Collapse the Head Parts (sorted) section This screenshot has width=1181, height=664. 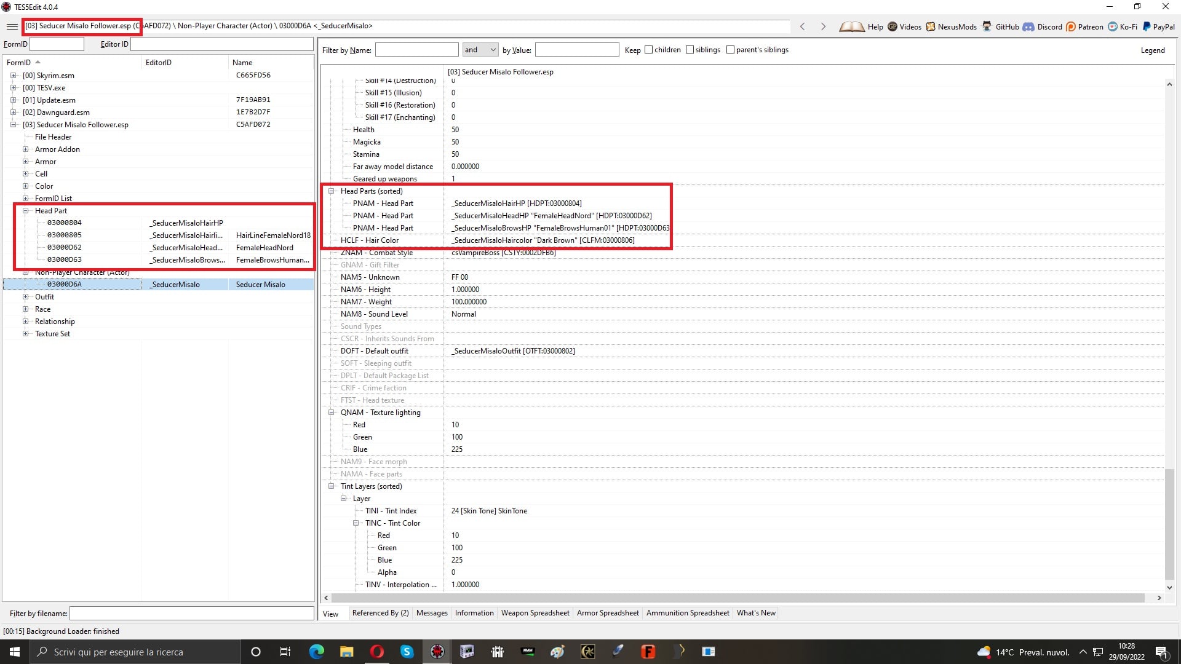331,191
